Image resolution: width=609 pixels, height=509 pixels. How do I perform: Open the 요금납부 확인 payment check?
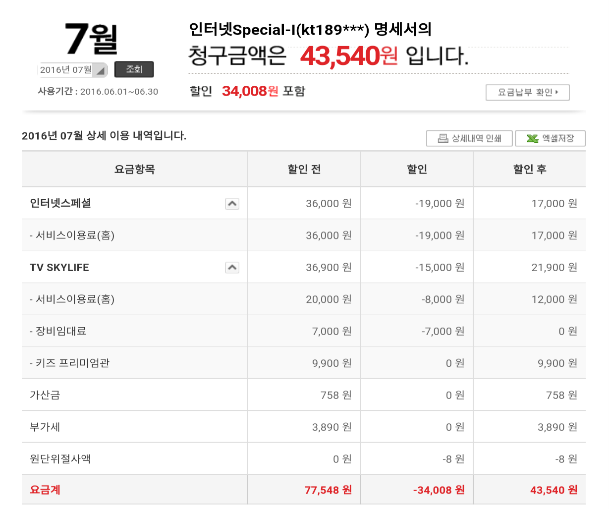pyautogui.click(x=527, y=92)
